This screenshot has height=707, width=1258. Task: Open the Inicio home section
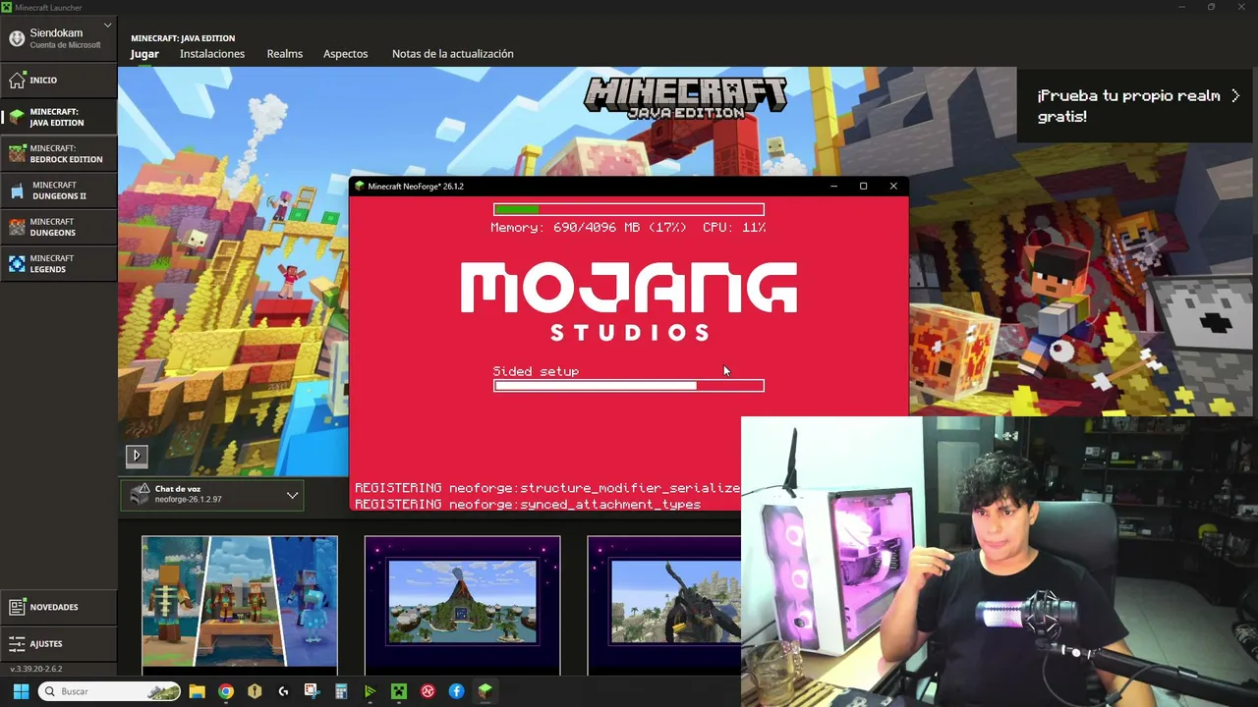click(59, 80)
